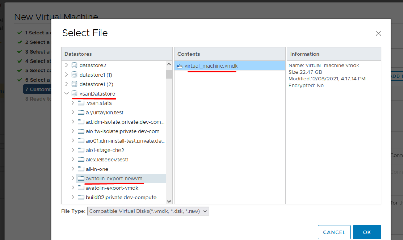The image size is (403, 240).
Task: Collapse the vsanDatastore tree node
Action: (67, 93)
